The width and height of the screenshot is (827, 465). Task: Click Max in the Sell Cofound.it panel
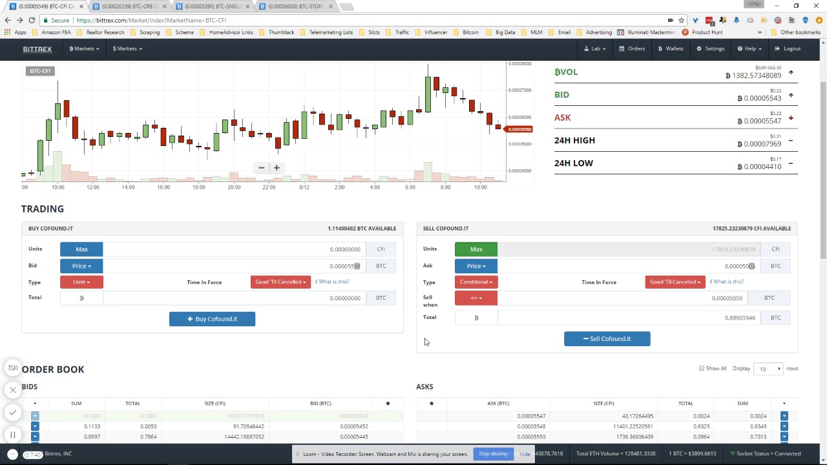476,249
